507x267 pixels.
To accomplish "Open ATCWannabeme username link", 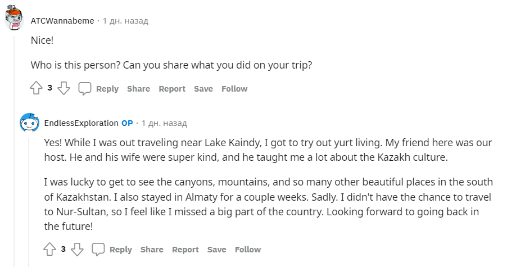I will [63, 21].
